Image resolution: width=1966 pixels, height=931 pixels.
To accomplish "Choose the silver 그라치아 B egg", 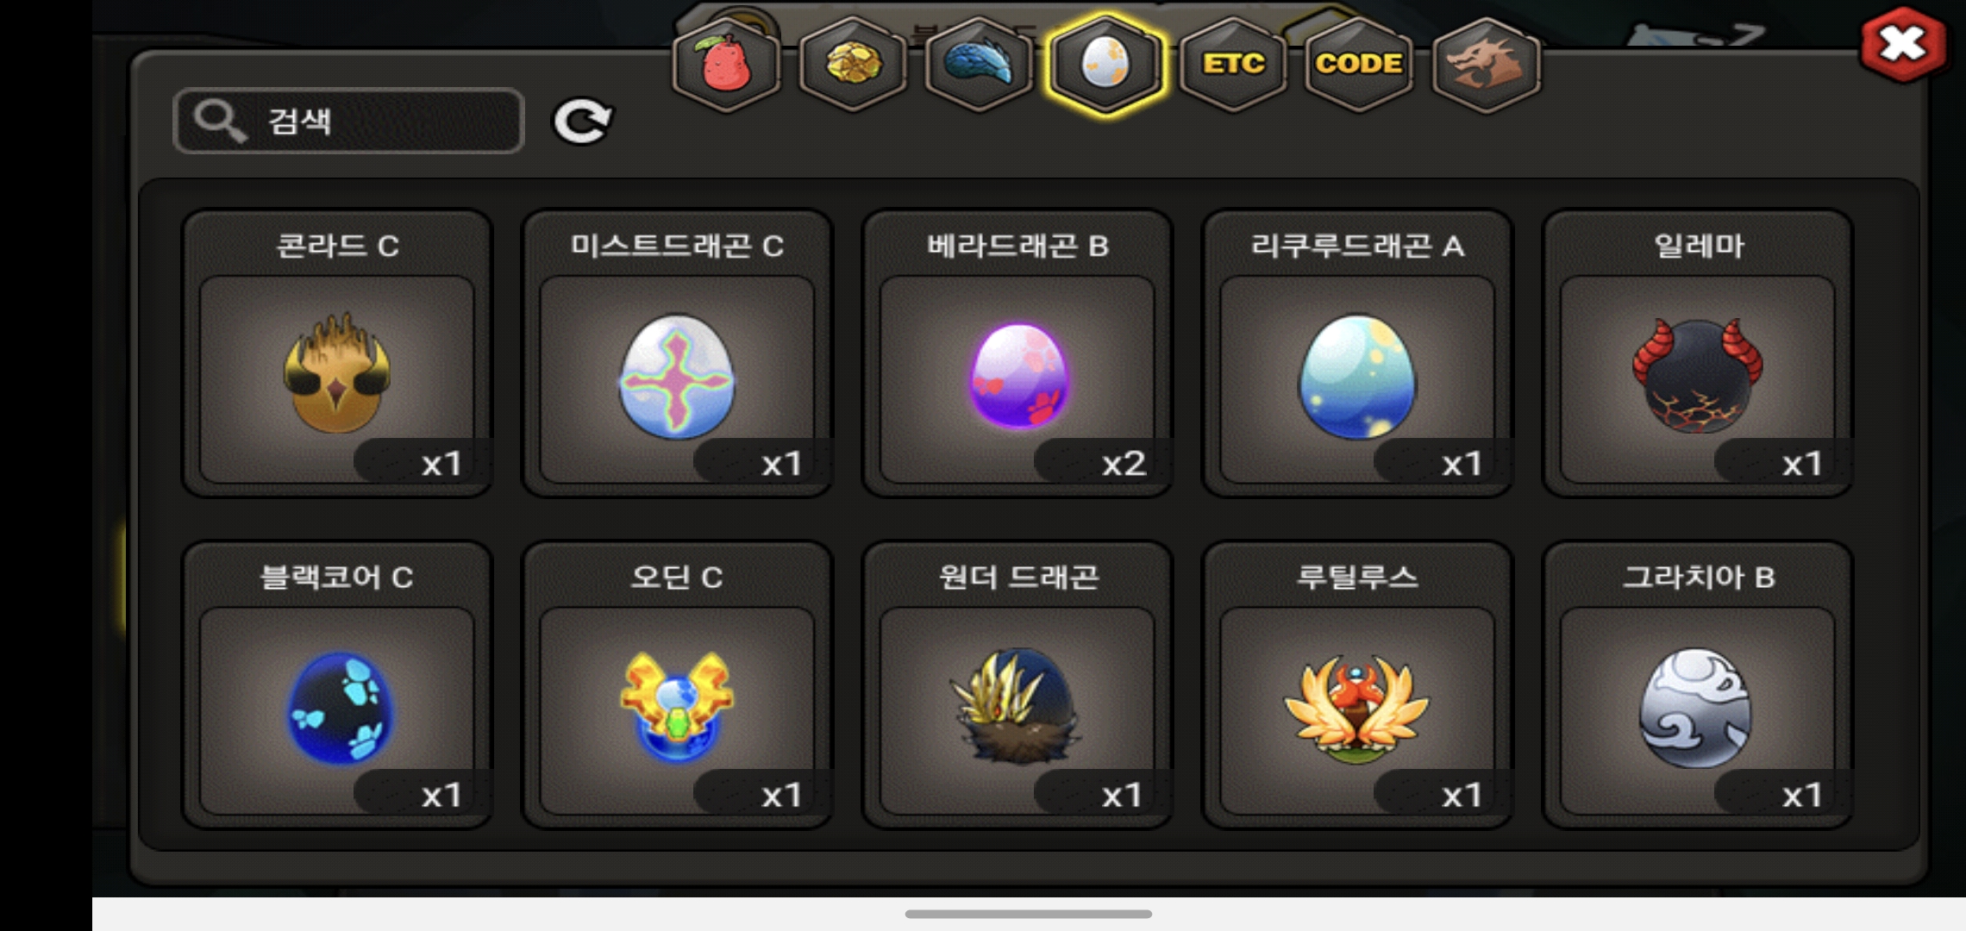I will (x=1698, y=684).
